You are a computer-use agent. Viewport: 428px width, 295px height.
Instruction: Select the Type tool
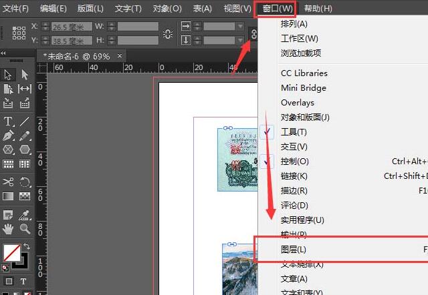tap(8, 121)
